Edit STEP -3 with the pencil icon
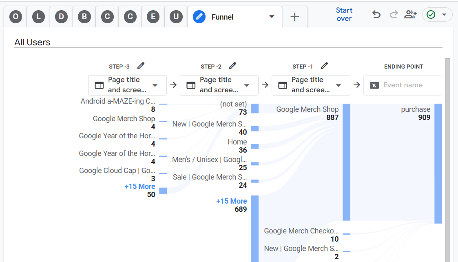This screenshot has width=458, height=262. click(141, 66)
